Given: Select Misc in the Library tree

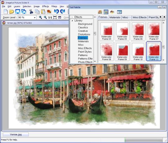Looking at the screenshot, I should point(81,45).
